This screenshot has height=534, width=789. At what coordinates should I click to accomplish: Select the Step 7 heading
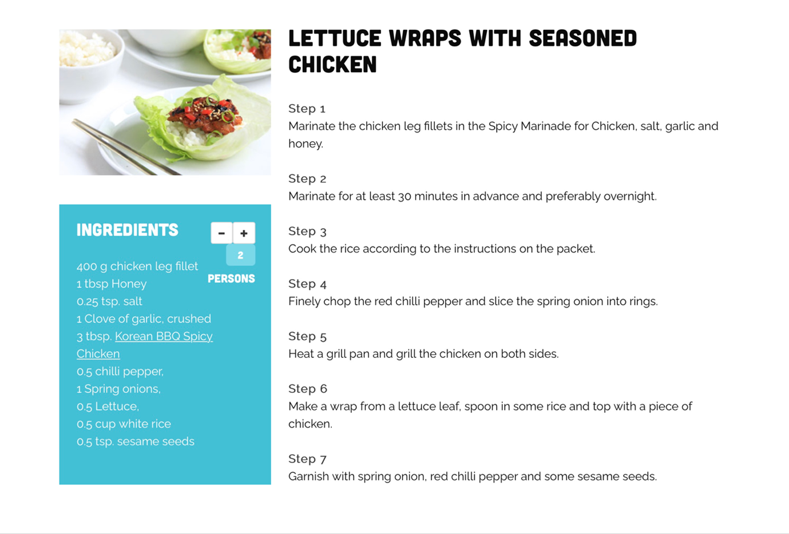pyautogui.click(x=307, y=459)
